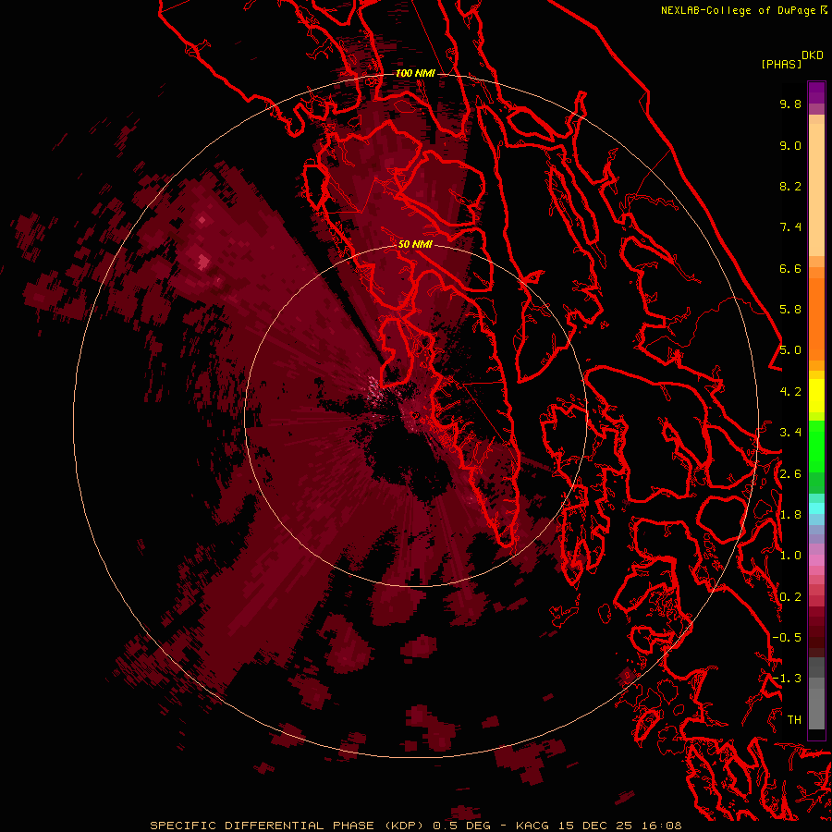Screen dimensions: 832x832
Task: Click the DKD label above the color scale
Action: click(x=813, y=55)
